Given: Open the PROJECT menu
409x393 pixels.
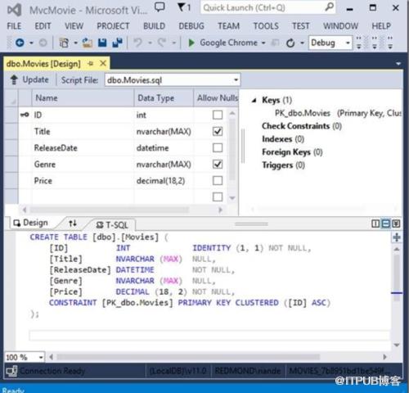Looking at the screenshot, I should click(x=113, y=26).
